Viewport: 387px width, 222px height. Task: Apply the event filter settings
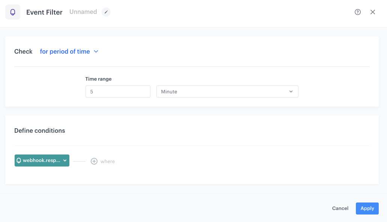point(367,208)
